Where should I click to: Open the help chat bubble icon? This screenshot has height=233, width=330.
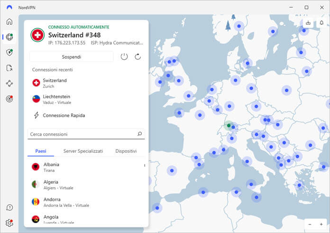[x=9, y=207]
